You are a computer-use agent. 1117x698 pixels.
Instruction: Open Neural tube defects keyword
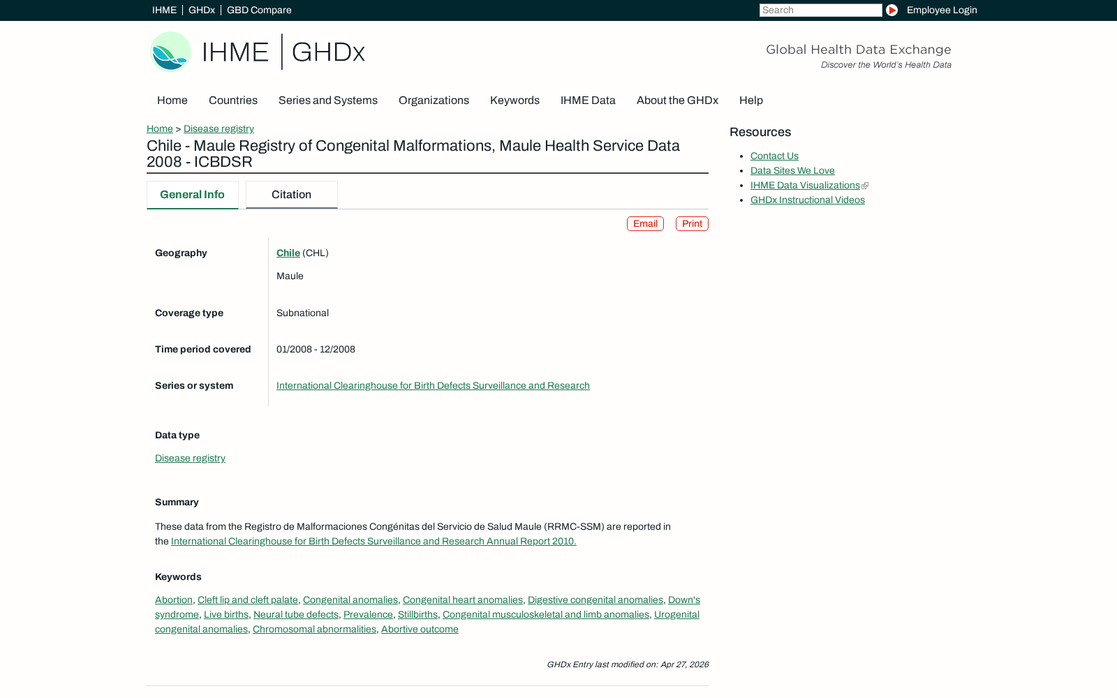[x=296, y=614]
